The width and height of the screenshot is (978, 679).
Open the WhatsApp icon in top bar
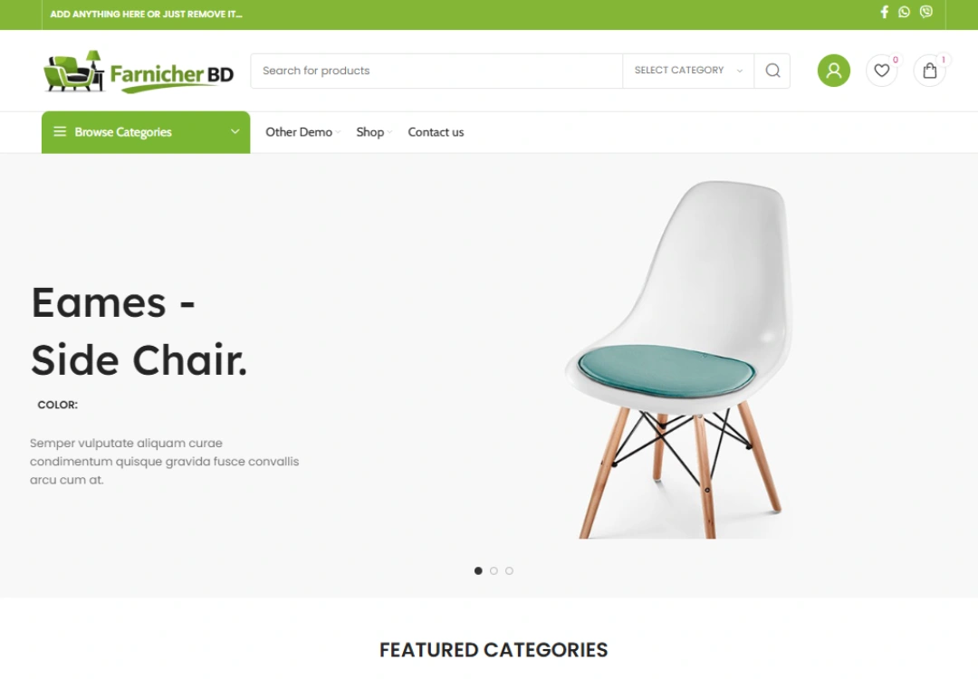point(904,12)
